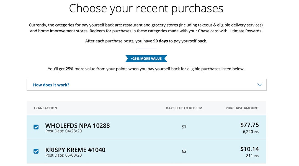Click the $10.14 purchase amount
This screenshot has height=166, width=299.
coord(249,149)
